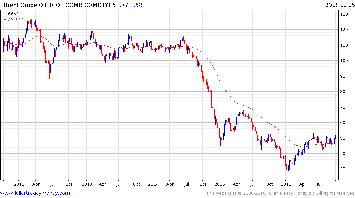Viewport: 355px width, 198px height.
Task: Click the www.fullertreacymoney.com link
Action: (35, 193)
